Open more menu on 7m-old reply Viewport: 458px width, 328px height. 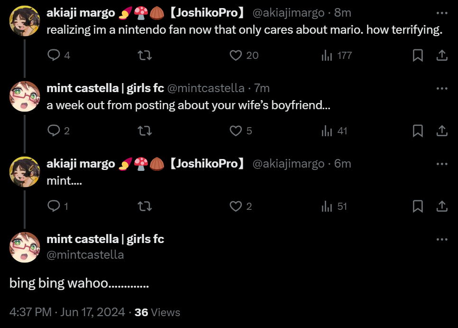(442, 88)
